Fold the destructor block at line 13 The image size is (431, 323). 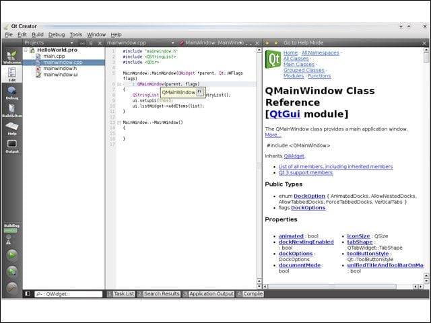[119, 122]
